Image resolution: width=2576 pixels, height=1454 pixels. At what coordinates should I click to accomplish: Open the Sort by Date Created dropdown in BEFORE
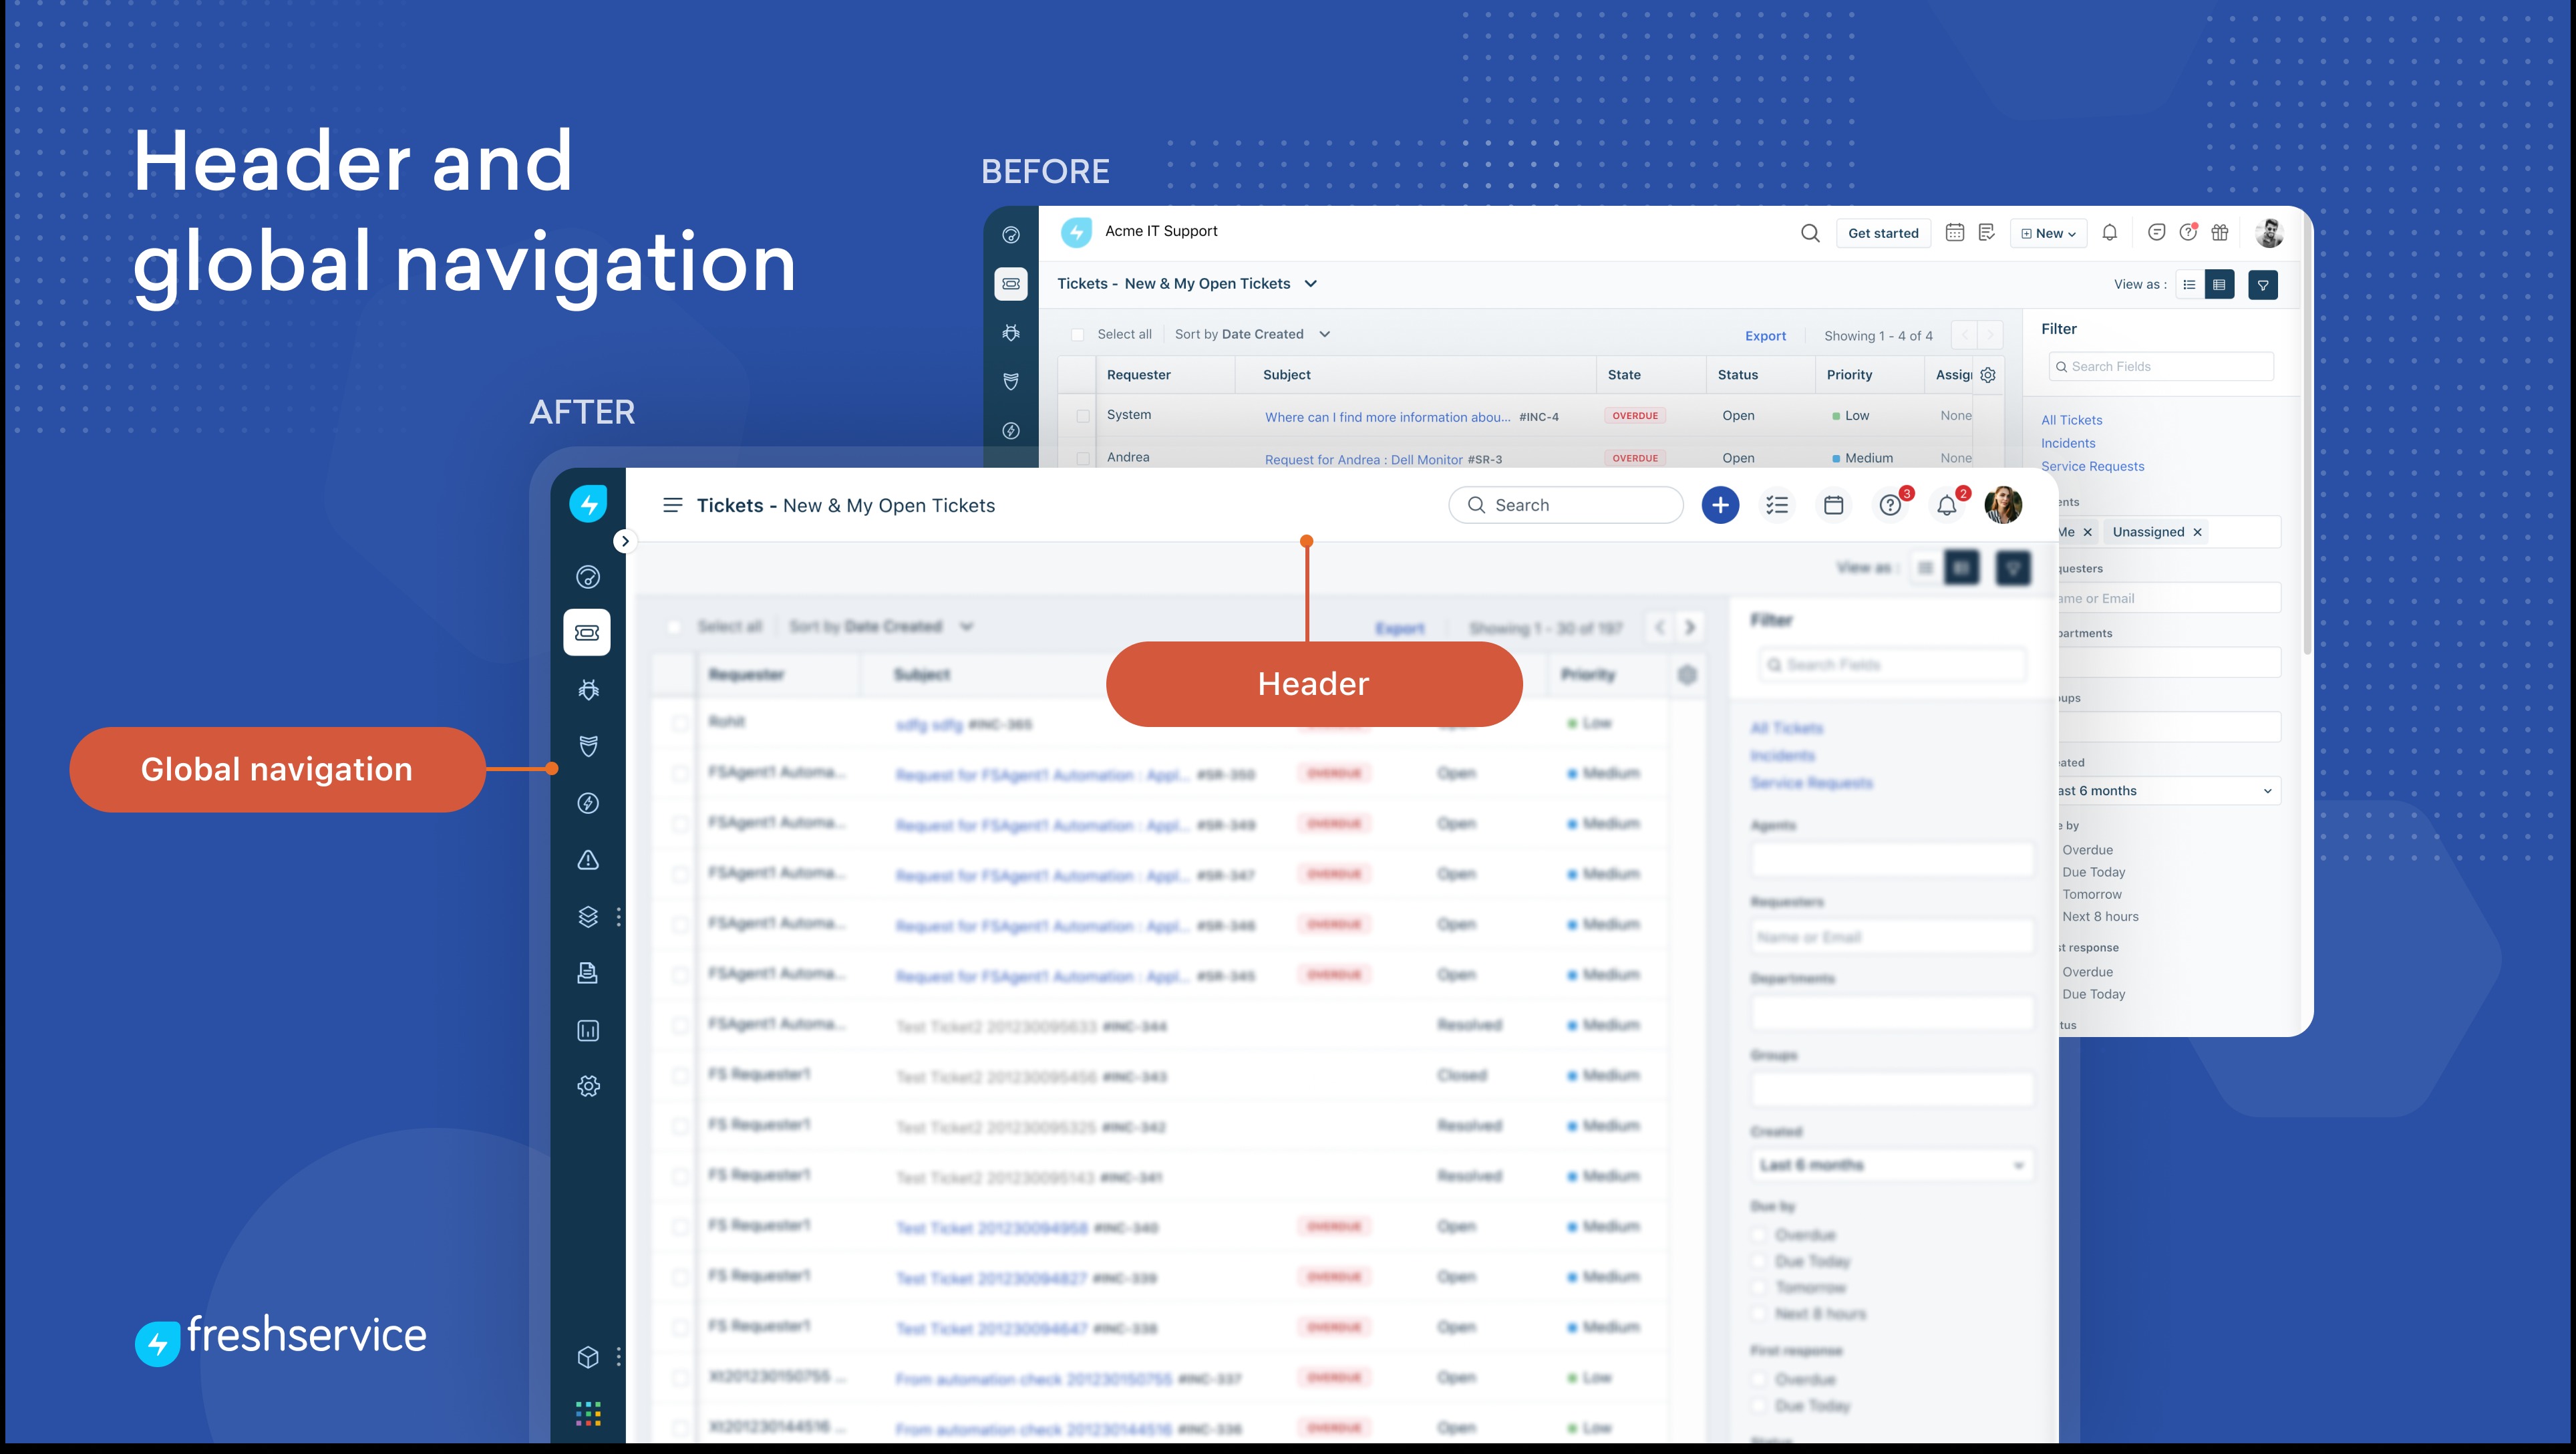1252,334
